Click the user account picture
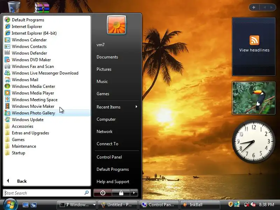Image resolution: width=280 pixels, height=210 pixels. pos(117,25)
